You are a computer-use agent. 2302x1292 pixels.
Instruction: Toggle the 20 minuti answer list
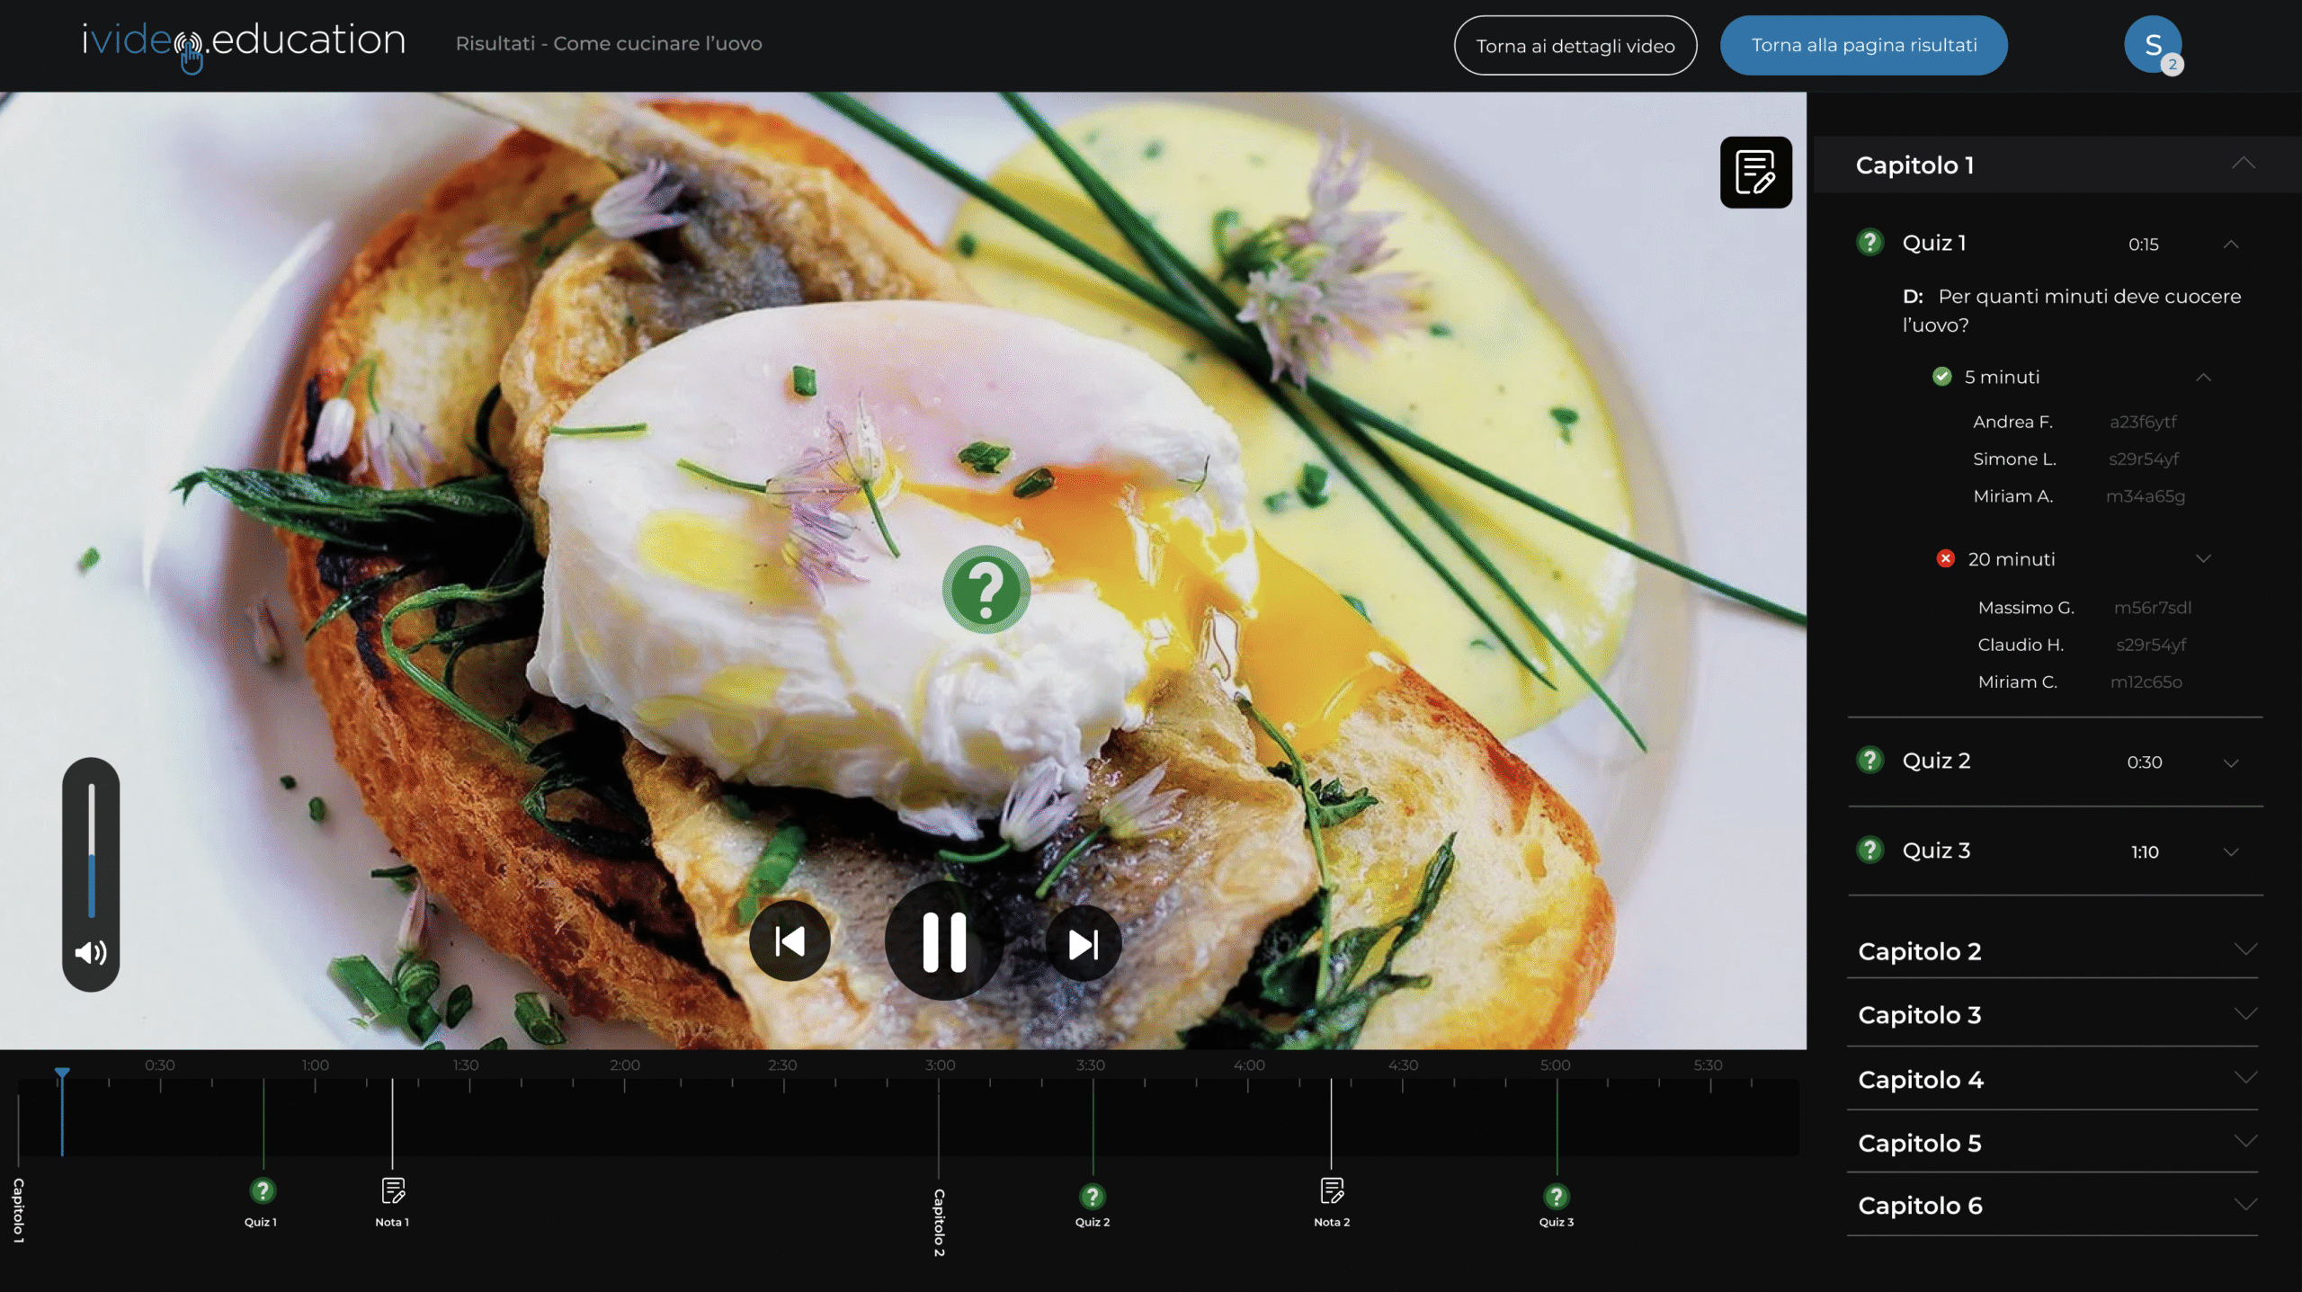pyautogui.click(x=2203, y=558)
